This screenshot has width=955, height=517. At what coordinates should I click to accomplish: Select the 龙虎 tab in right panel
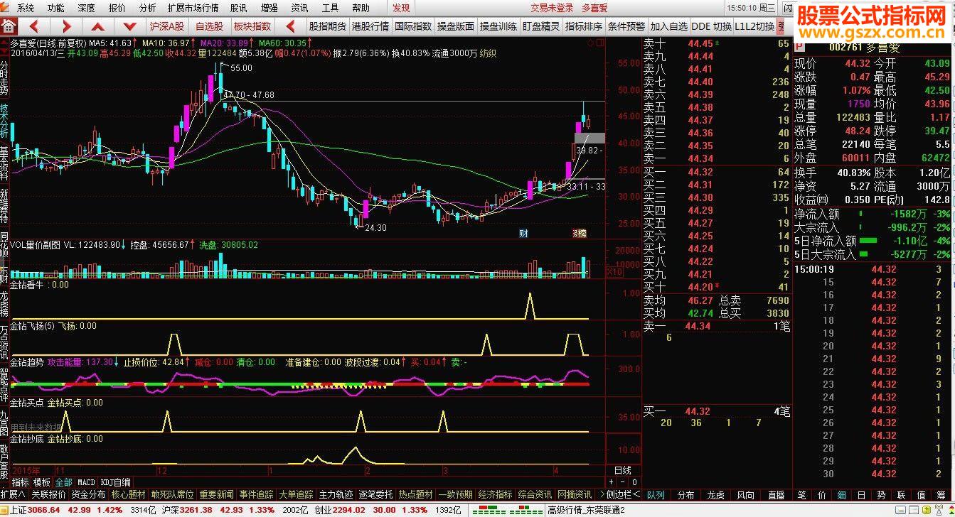click(716, 495)
